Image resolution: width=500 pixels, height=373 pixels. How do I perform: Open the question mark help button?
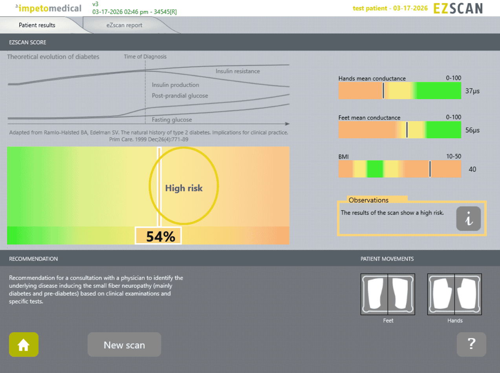[471, 344]
